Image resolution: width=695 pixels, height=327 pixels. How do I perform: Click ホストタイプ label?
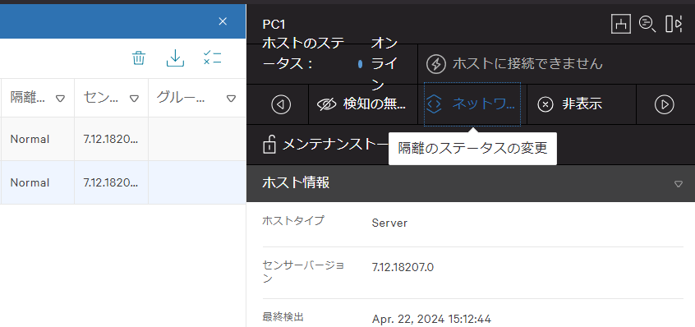(293, 220)
